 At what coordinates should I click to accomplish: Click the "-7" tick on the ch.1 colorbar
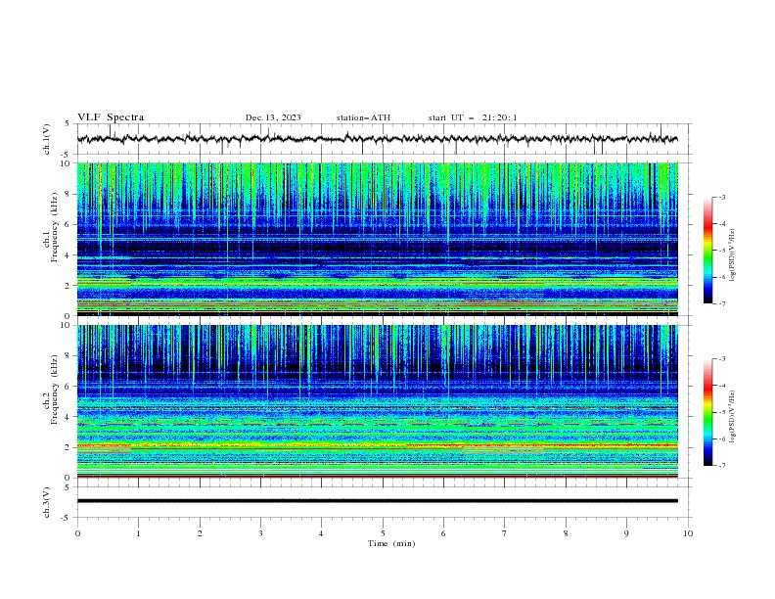coord(722,303)
